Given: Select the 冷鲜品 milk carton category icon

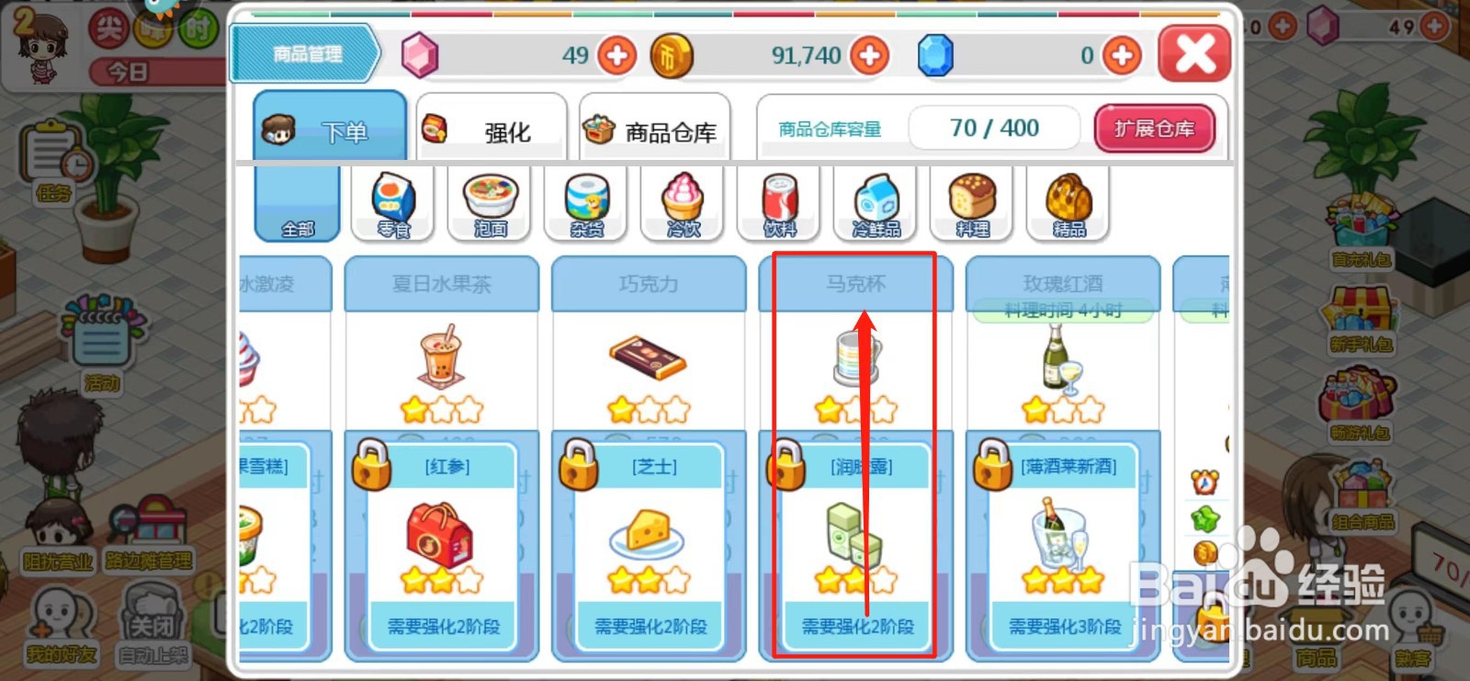Looking at the screenshot, I should point(876,204).
